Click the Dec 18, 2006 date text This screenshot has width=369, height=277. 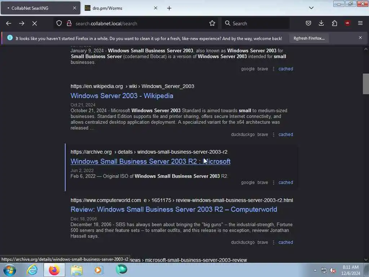(84, 219)
